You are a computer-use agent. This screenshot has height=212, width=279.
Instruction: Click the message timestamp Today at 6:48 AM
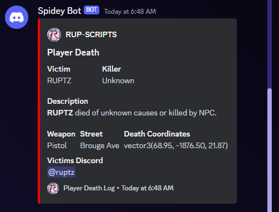[x=130, y=12]
